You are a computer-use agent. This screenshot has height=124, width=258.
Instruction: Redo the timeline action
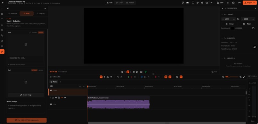tap(121, 77)
